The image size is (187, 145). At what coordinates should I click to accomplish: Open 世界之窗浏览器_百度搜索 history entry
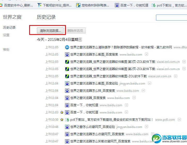pyautogui.click(x=88, y=98)
